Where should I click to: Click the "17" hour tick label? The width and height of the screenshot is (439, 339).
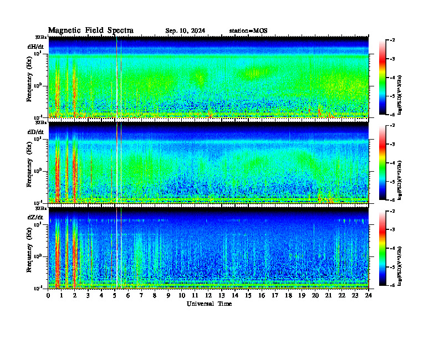275,295
